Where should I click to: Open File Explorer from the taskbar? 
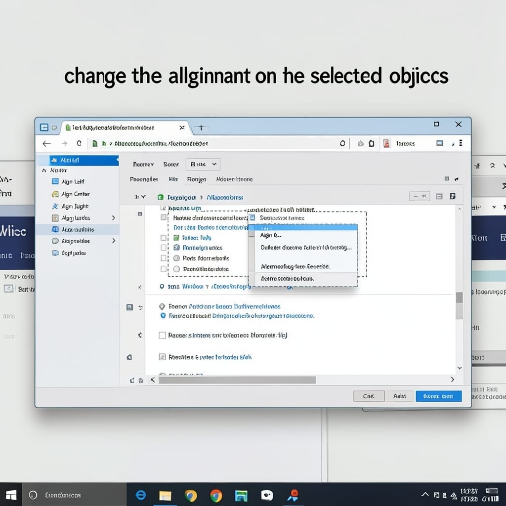click(165, 495)
